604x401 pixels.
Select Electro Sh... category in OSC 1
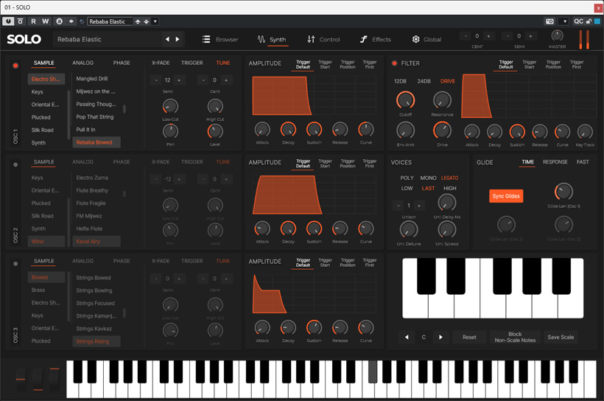click(46, 79)
